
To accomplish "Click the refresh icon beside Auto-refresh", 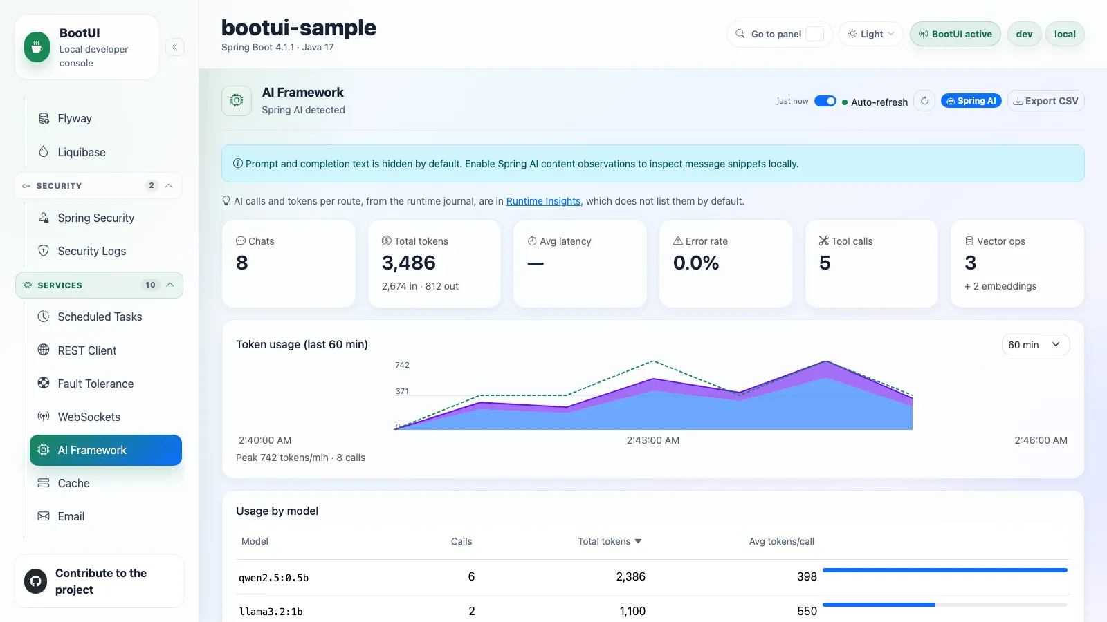I will point(924,101).
